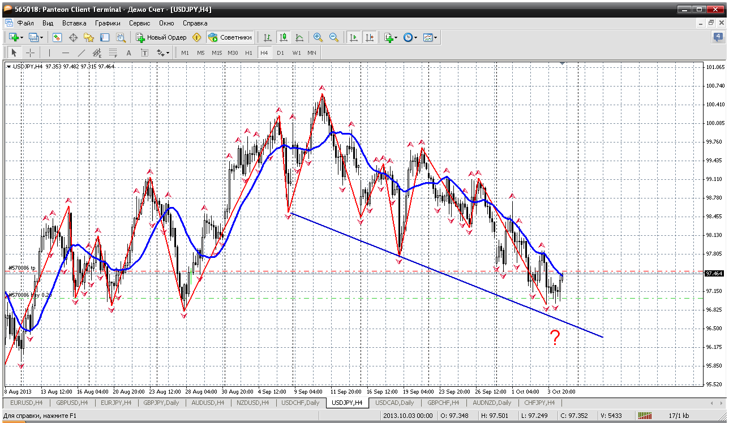This screenshot has height=423, width=729.
Task: Select the W1 timeframe button
Action: point(297,53)
